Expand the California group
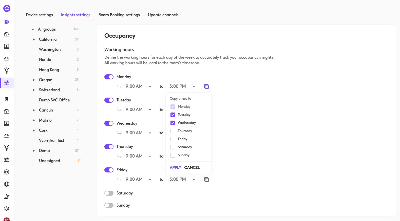The height and width of the screenshot is (221, 400). tap(34, 39)
